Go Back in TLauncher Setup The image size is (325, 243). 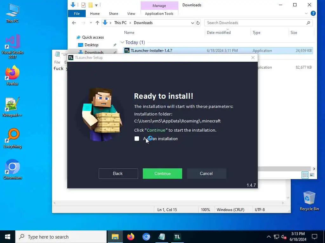click(x=118, y=173)
